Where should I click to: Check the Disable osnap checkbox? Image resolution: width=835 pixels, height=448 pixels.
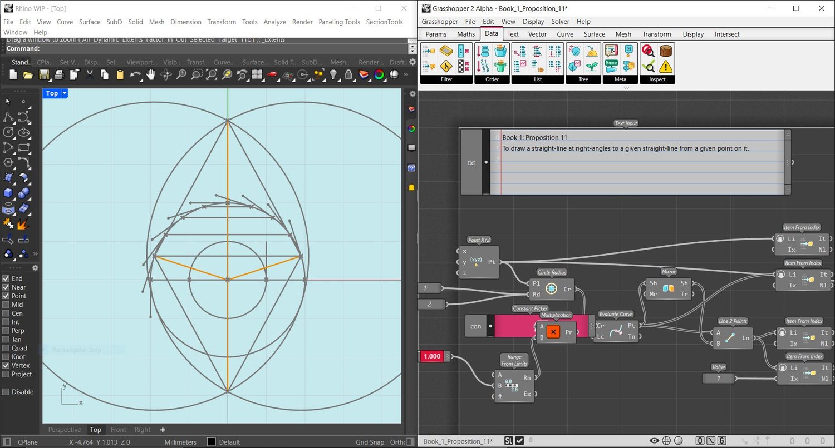[x=6, y=392]
